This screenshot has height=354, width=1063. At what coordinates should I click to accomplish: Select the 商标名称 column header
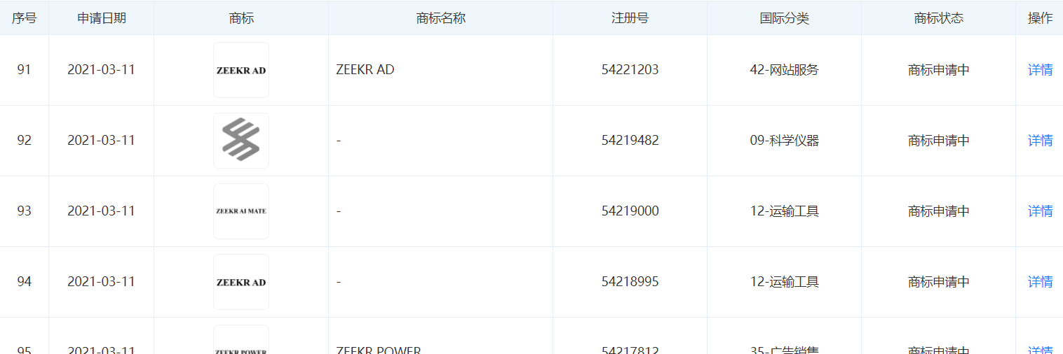[441, 18]
